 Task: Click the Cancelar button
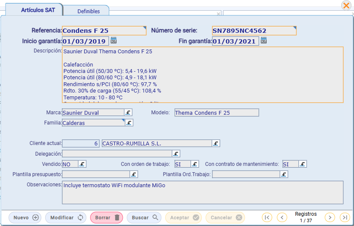pyautogui.click(x=225, y=217)
